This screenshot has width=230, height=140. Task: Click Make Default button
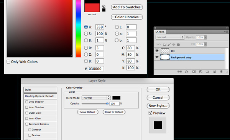point(88,112)
